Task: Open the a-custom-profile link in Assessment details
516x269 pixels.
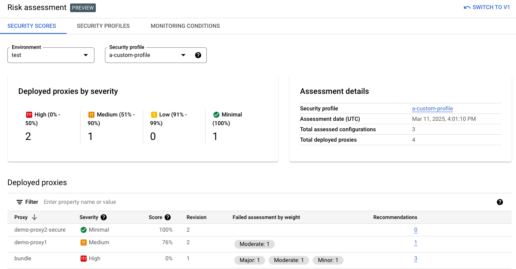Action: [432, 108]
